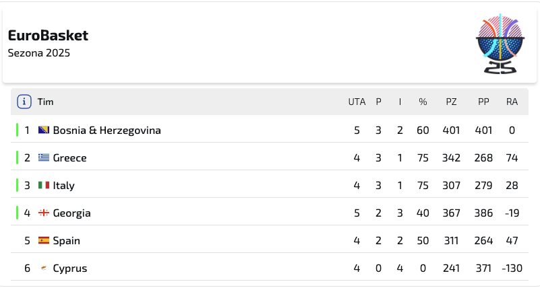Open the Bosnia & Herzegovina team link
Image resolution: width=540 pixels, height=288 pixels.
[x=107, y=131]
